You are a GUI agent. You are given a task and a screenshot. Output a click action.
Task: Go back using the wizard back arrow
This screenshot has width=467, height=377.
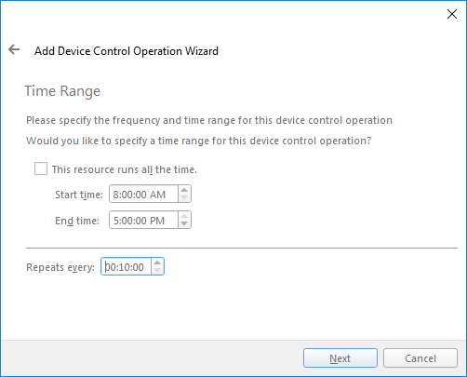click(14, 49)
